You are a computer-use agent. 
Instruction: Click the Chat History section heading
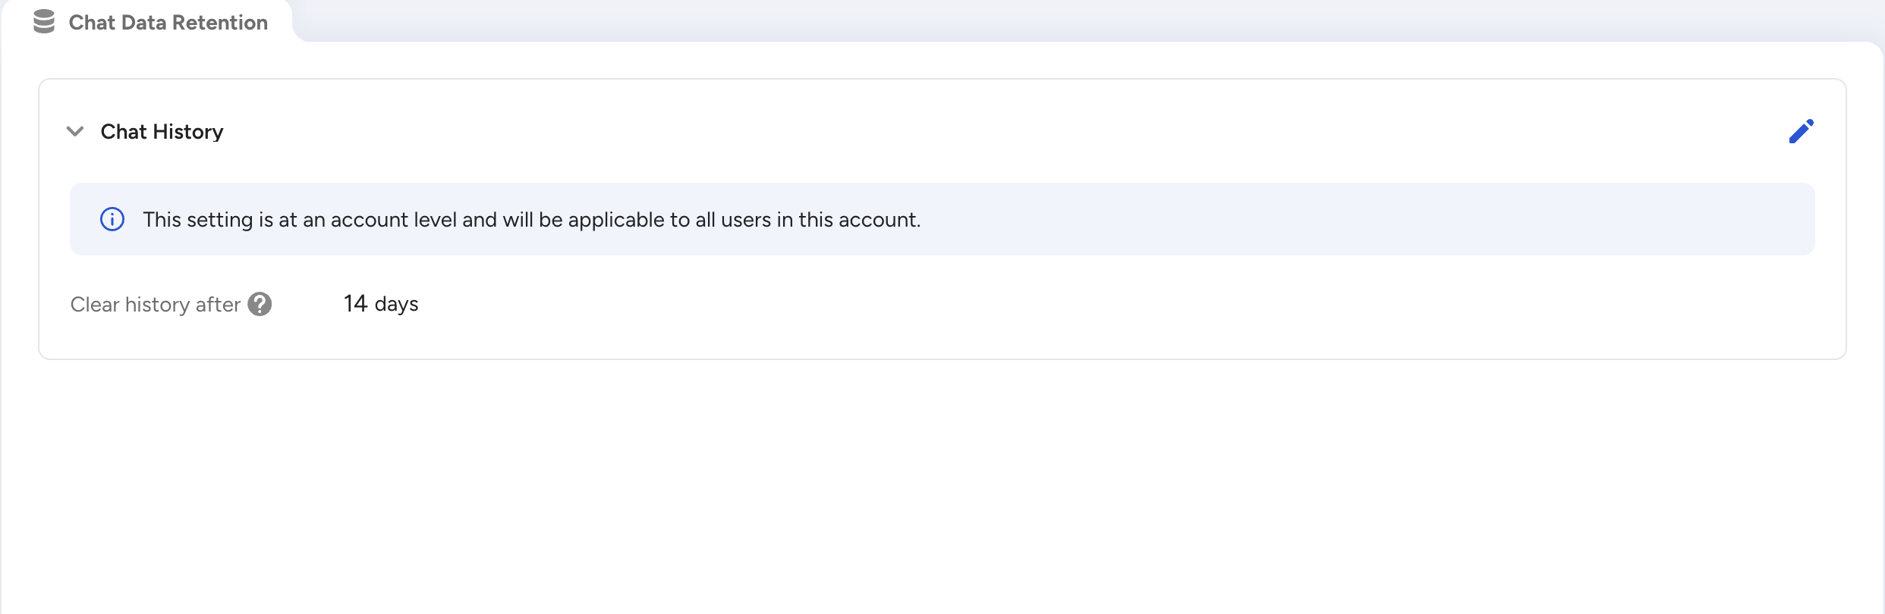pos(162,132)
